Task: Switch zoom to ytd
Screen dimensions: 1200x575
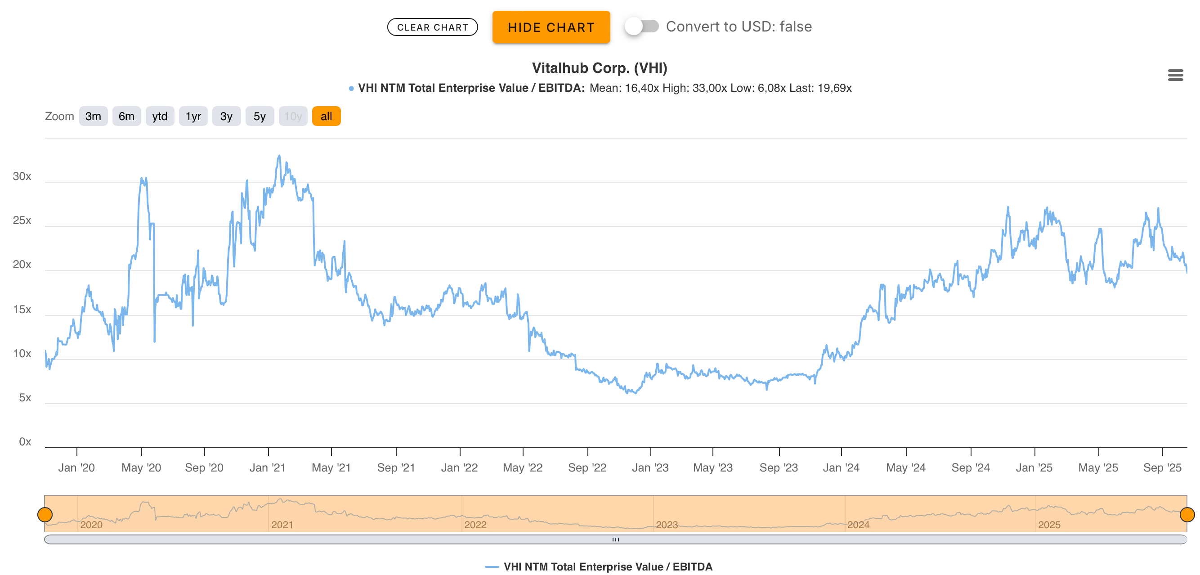Action: [160, 117]
